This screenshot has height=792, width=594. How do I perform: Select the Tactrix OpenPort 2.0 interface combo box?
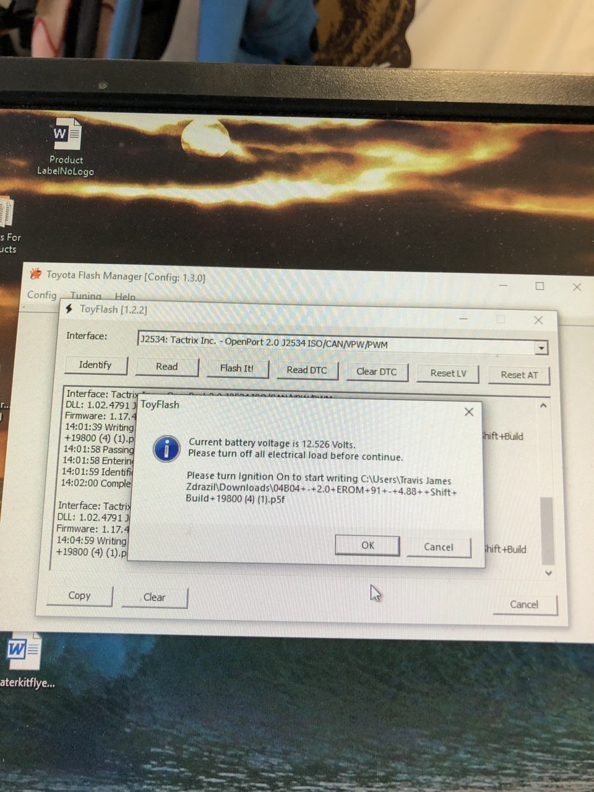tap(343, 342)
